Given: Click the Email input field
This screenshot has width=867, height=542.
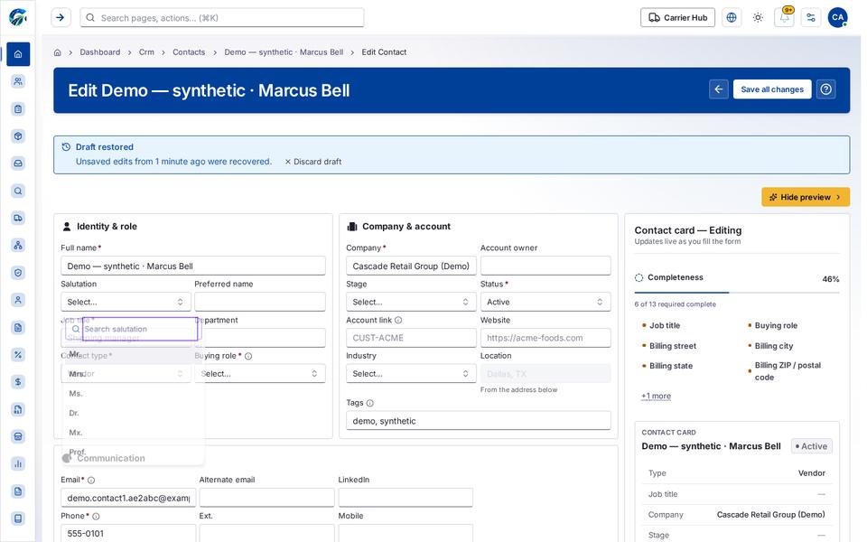Looking at the screenshot, I should click(x=128, y=498).
